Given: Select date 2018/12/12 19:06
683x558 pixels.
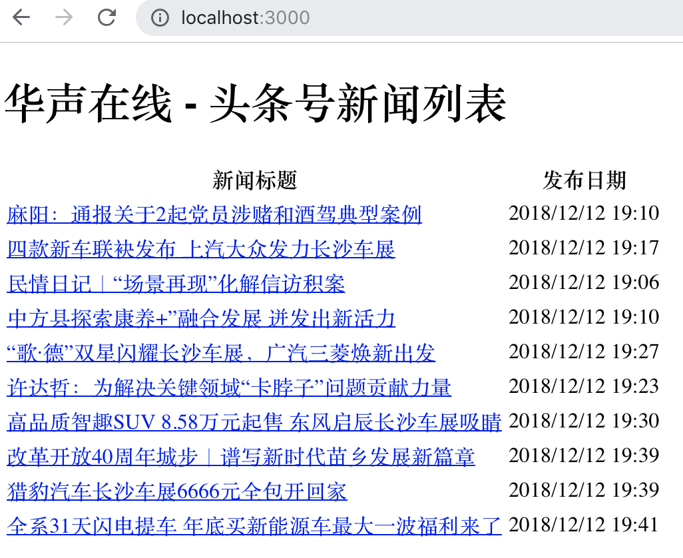Looking at the screenshot, I should tap(584, 282).
